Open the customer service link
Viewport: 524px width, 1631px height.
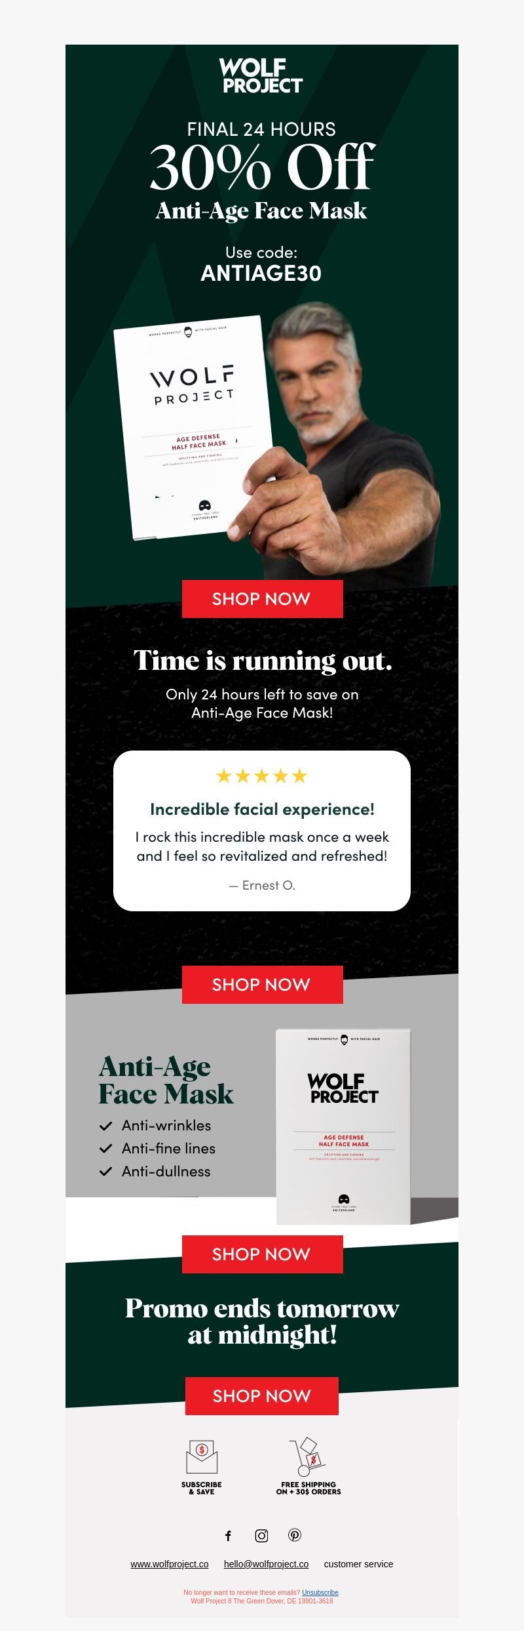click(358, 1564)
